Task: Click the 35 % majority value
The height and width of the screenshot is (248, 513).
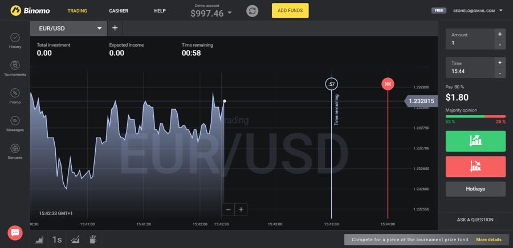Action: 500,122
